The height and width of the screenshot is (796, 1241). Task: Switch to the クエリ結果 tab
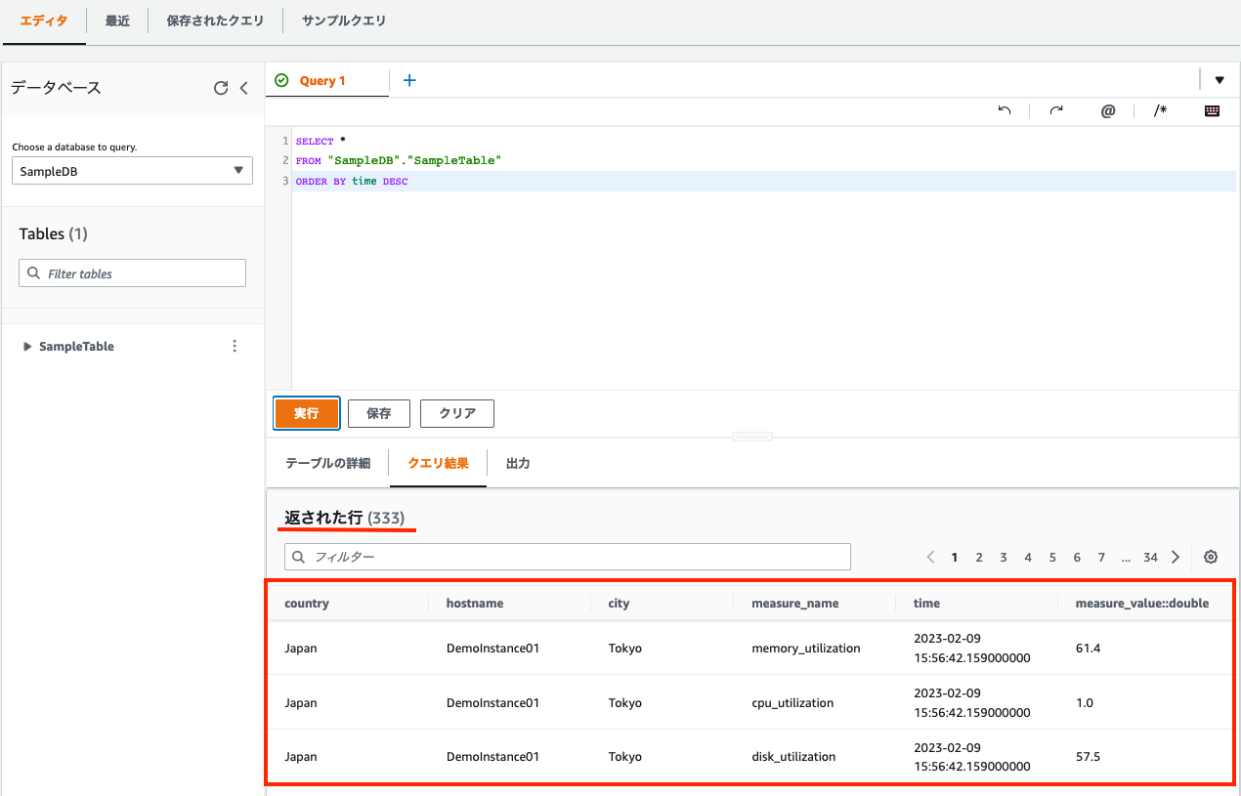pyautogui.click(x=438, y=462)
